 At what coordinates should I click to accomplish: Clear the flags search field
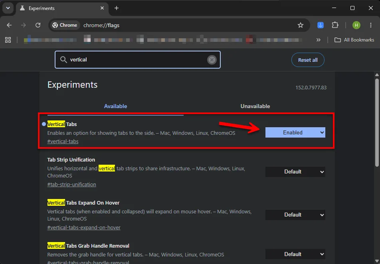pos(212,60)
